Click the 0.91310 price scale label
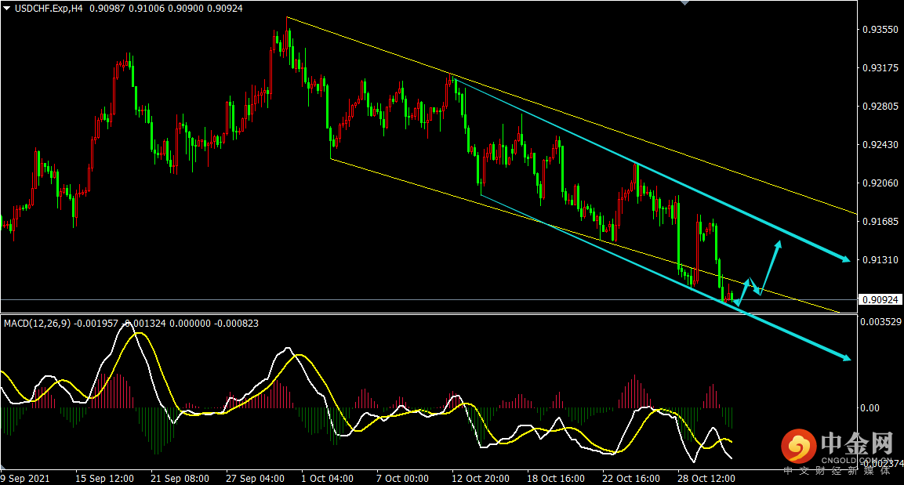This screenshot has height=485, width=904. [x=880, y=260]
